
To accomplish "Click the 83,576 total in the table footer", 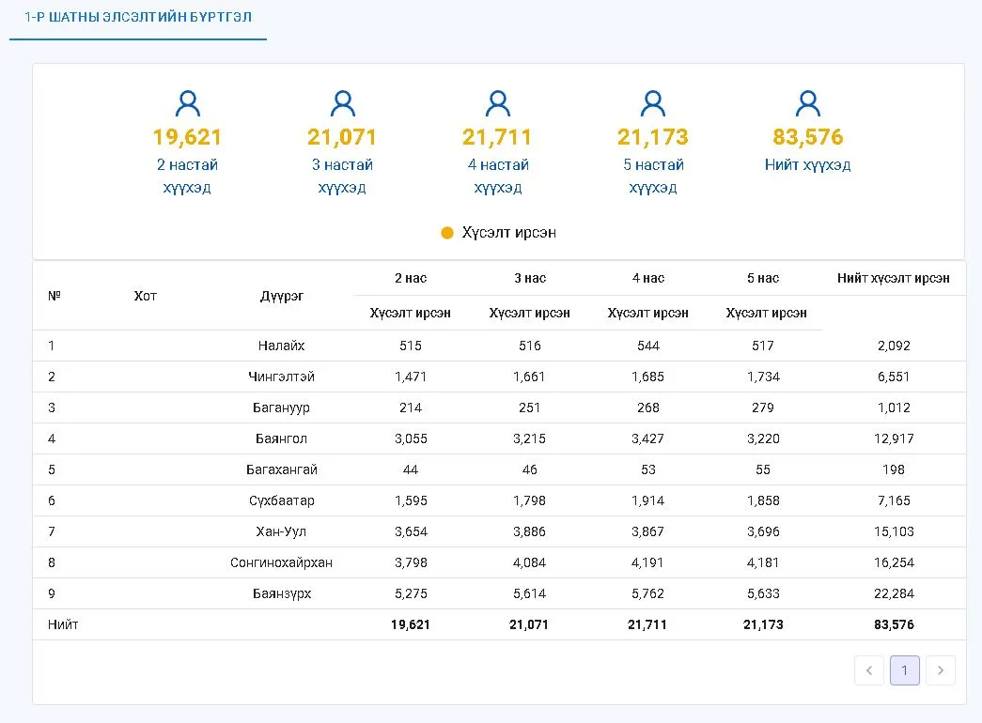I will 894,624.
